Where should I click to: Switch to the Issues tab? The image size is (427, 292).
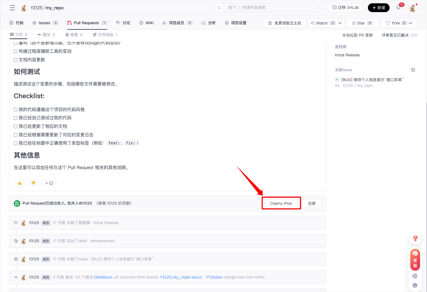click(44, 23)
